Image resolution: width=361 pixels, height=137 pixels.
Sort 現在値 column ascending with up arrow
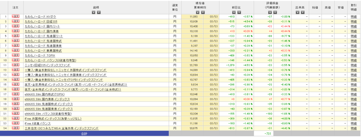point(197,12)
